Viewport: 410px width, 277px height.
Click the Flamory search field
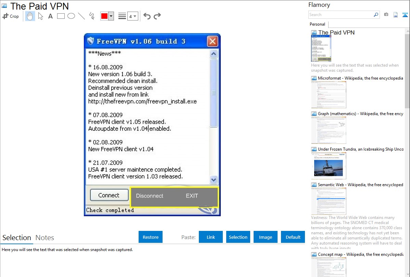click(x=341, y=15)
